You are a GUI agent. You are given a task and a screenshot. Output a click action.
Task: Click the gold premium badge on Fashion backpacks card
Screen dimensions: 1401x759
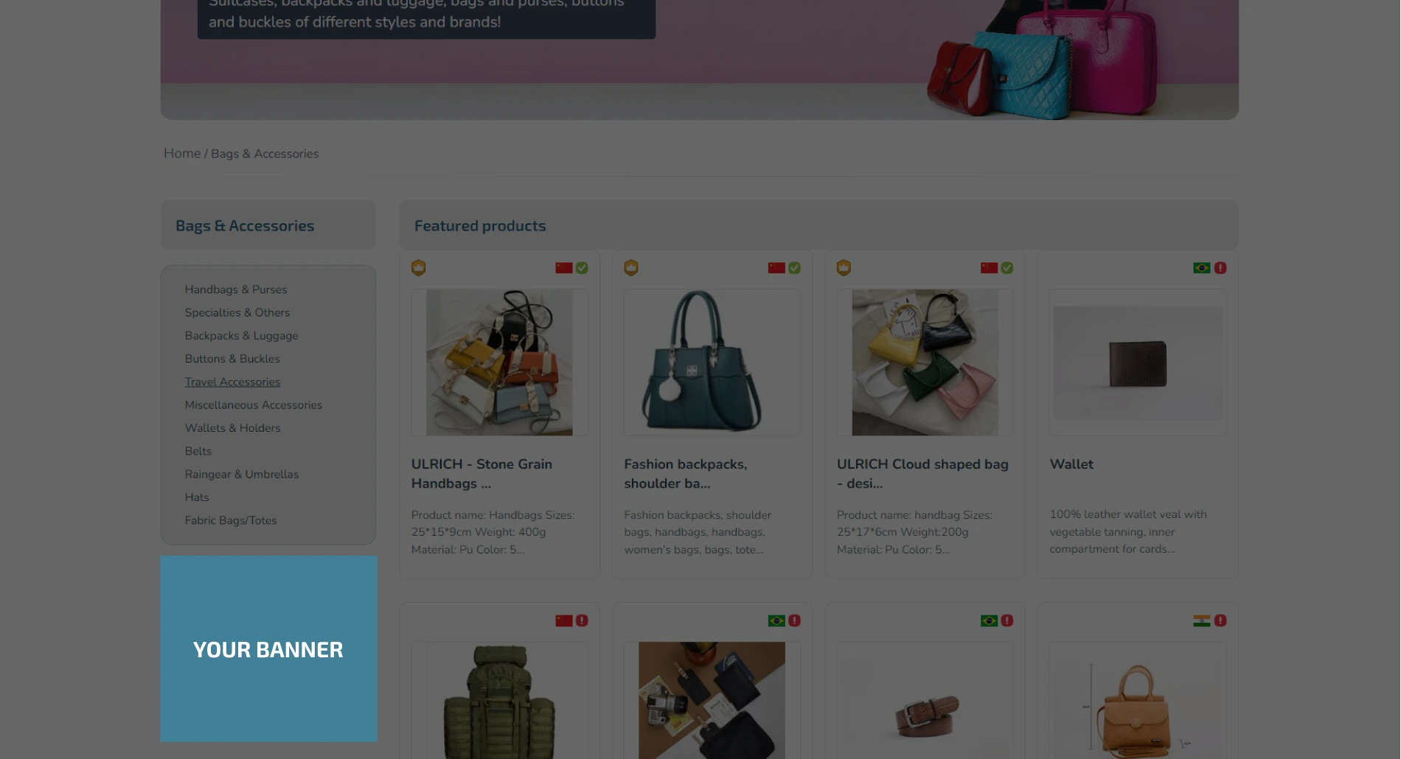tap(631, 267)
